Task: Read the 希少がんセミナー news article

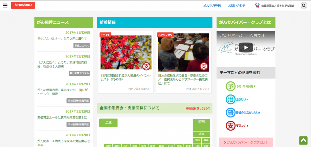Action: coord(62,39)
